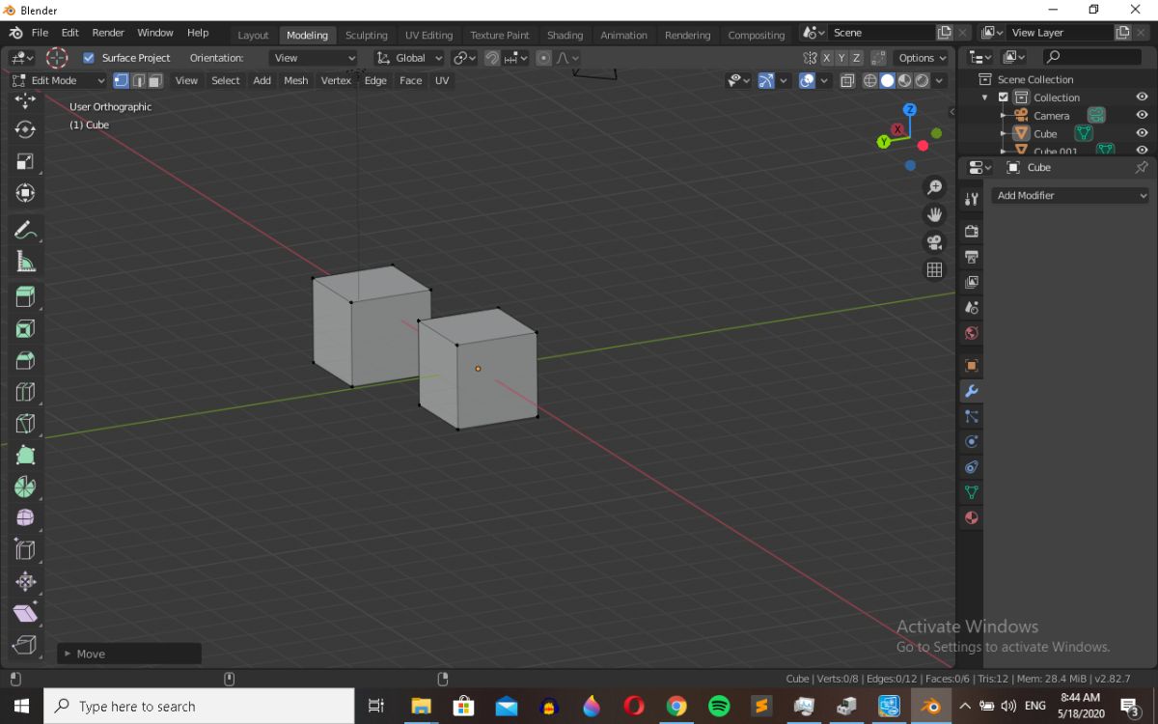Open the Edit Mode dropdown
The image size is (1158, 724).
58,81
